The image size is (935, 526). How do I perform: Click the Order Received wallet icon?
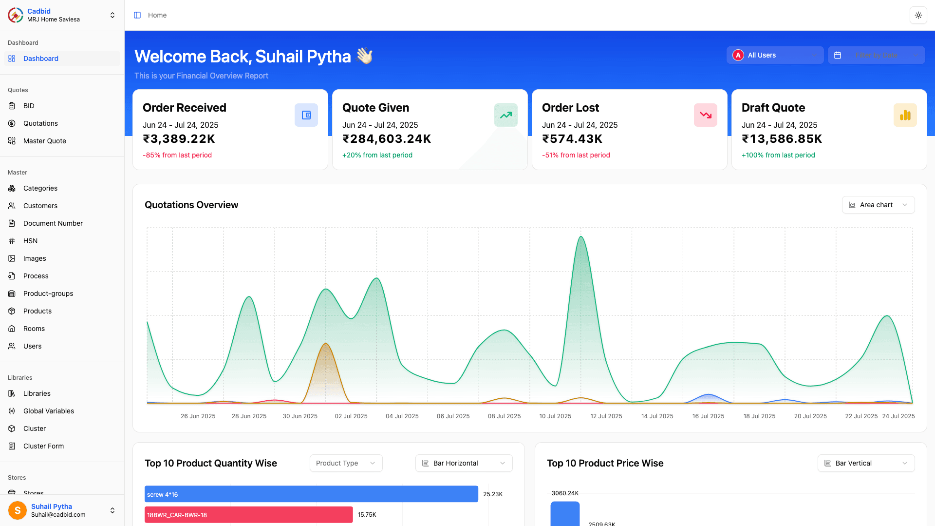(x=306, y=115)
